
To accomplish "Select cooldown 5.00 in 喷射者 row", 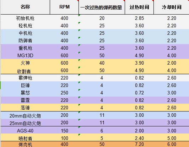I will 171,138.
